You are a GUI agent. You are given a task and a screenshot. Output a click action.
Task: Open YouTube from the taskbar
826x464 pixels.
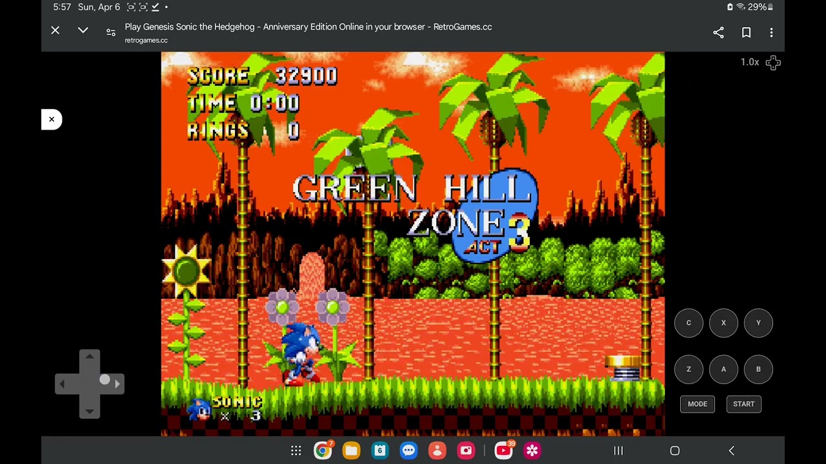click(504, 450)
